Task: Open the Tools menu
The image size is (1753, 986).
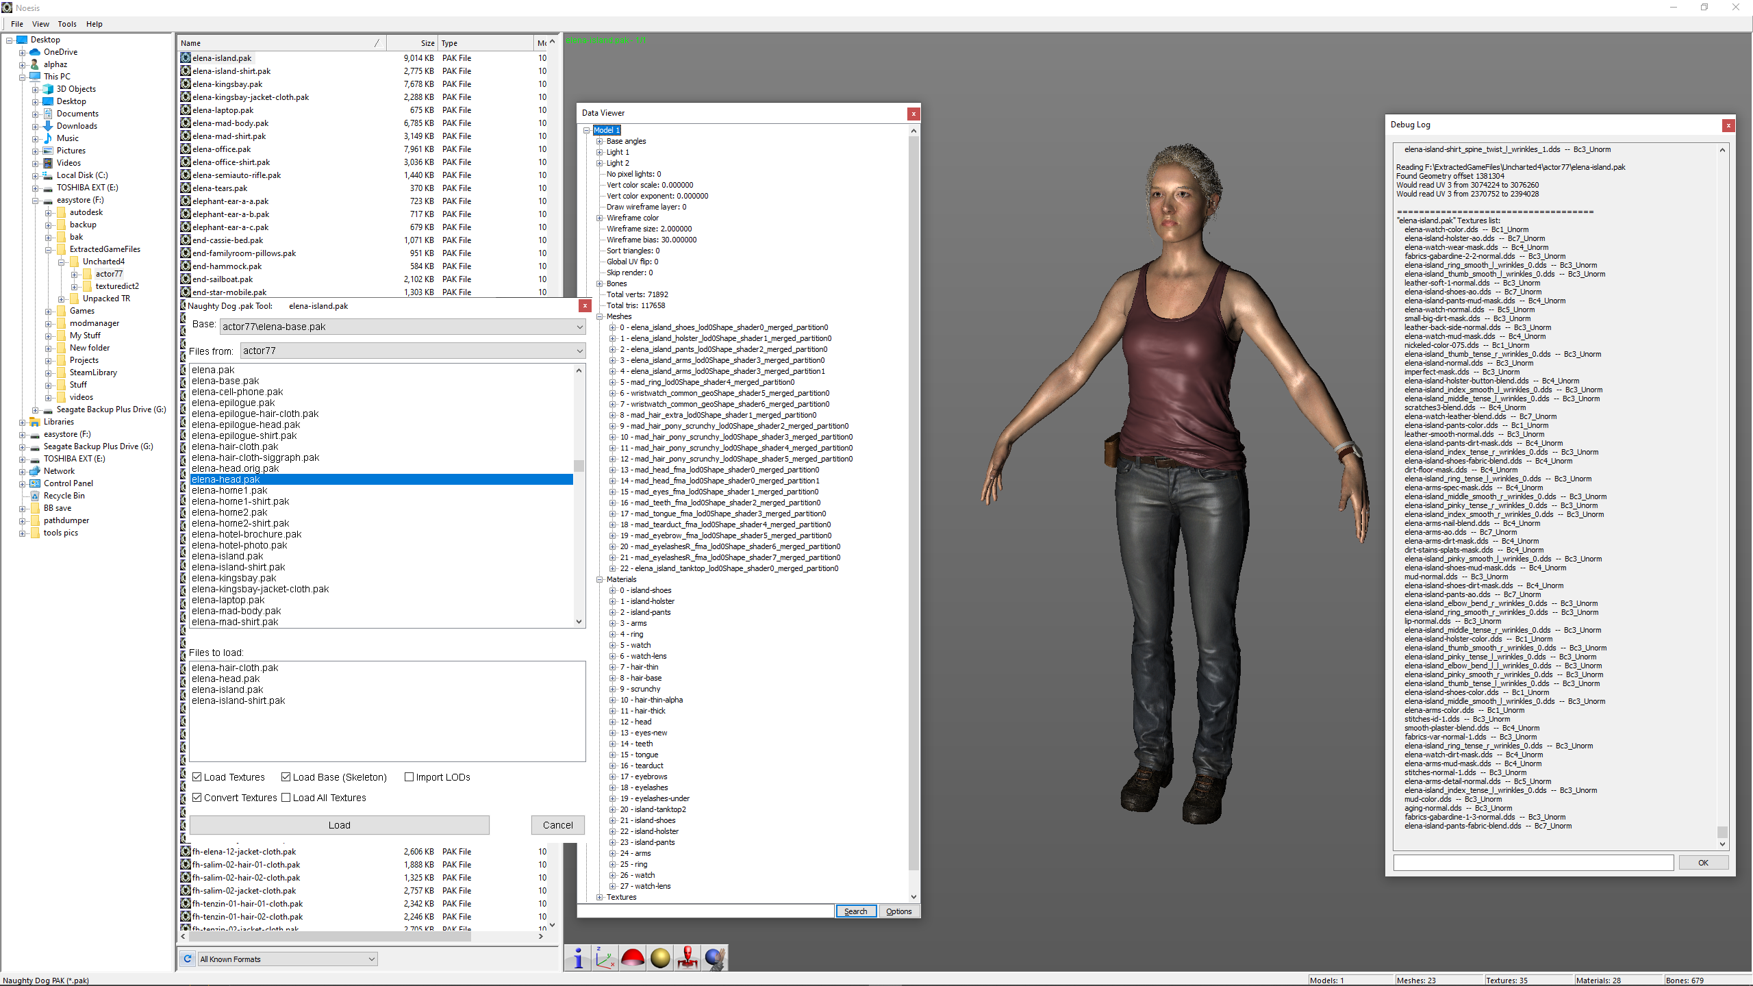Action: (67, 24)
